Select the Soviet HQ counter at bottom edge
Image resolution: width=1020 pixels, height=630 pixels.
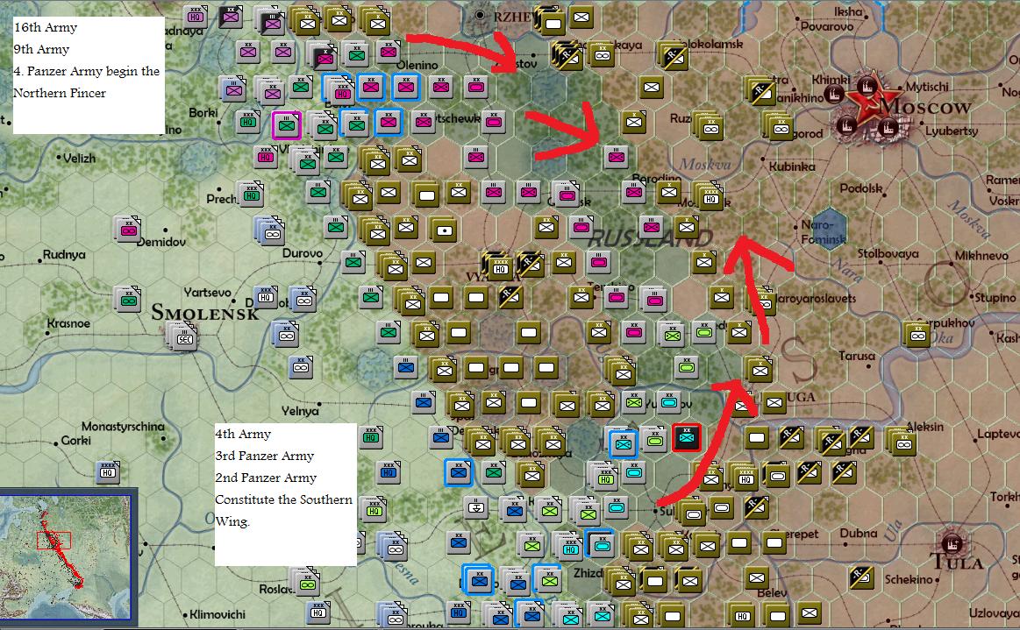(742, 615)
